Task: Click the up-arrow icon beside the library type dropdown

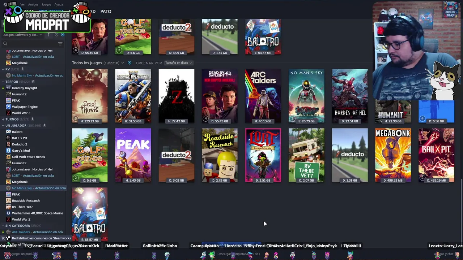Action: point(49,35)
